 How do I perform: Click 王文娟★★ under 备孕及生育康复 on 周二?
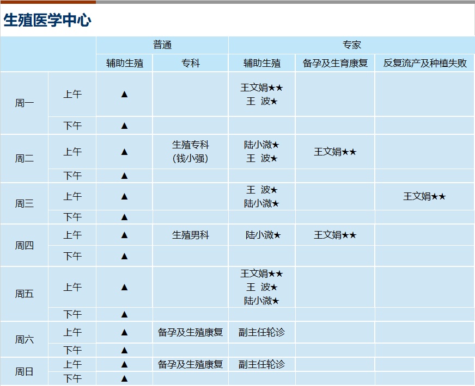click(x=335, y=152)
